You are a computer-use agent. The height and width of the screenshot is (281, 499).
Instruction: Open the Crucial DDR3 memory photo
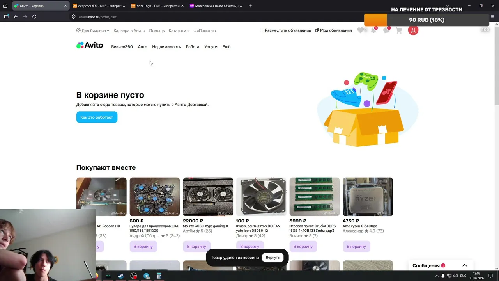coord(315,197)
